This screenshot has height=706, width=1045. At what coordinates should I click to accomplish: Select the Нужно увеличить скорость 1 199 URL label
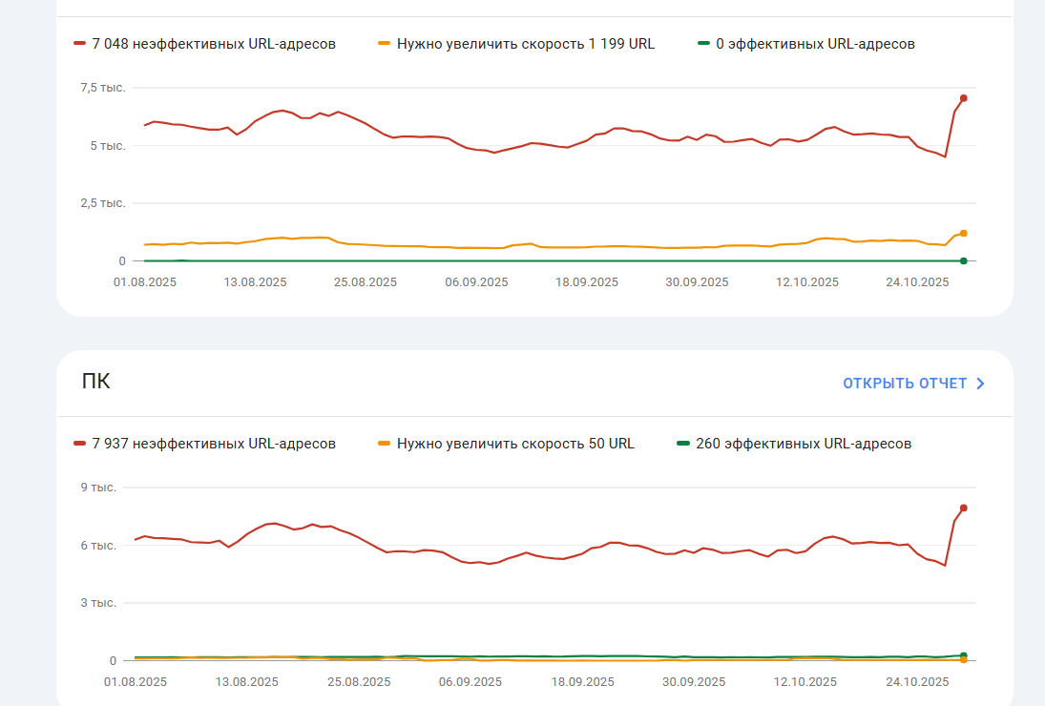click(x=526, y=44)
